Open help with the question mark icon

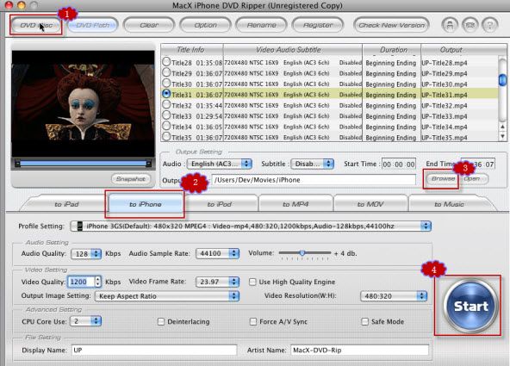[490, 25]
